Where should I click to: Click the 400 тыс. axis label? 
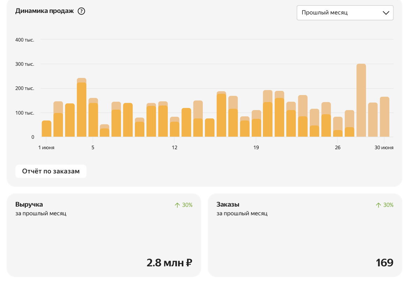25,40
